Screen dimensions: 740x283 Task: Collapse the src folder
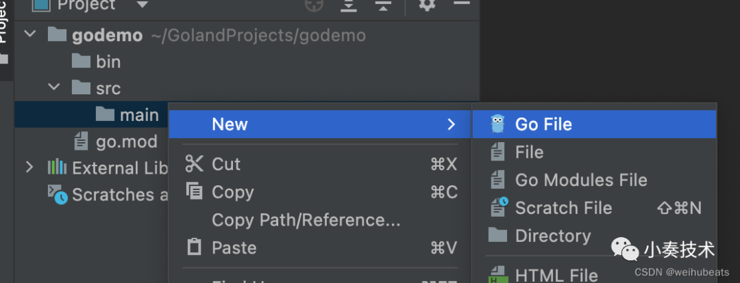pos(53,88)
